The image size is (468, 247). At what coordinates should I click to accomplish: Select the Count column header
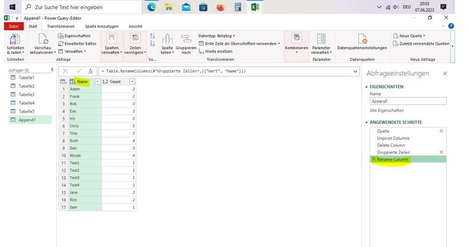(115, 82)
